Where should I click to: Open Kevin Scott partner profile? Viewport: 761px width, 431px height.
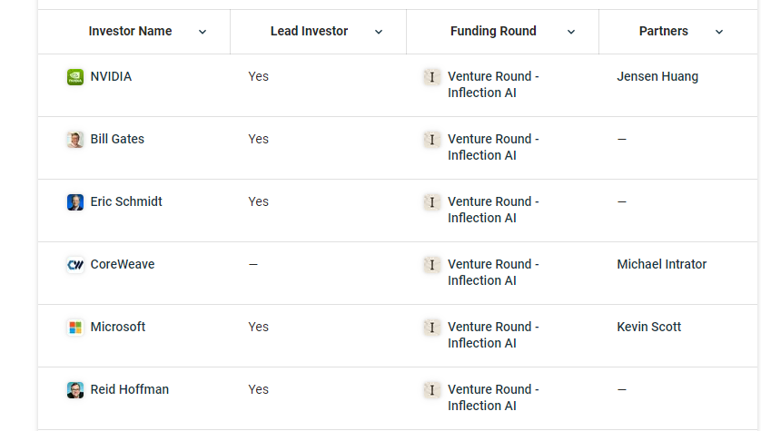[648, 328]
